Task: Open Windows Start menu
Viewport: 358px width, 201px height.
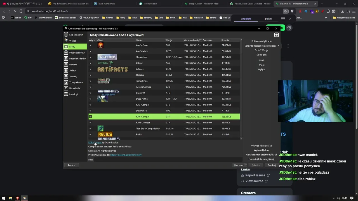Action: [4, 198]
